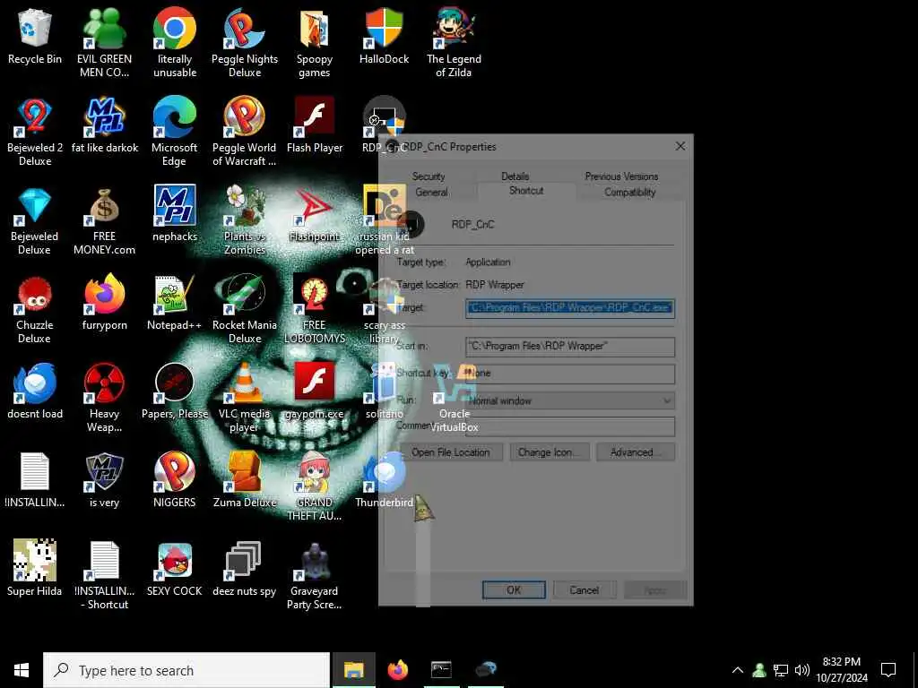The height and width of the screenshot is (688, 918).
Task: Open File Explorer from the taskbar
Action: 353,670
